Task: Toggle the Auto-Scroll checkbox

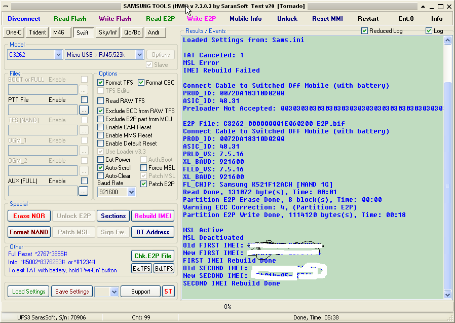Action: [x=101, y=168]
